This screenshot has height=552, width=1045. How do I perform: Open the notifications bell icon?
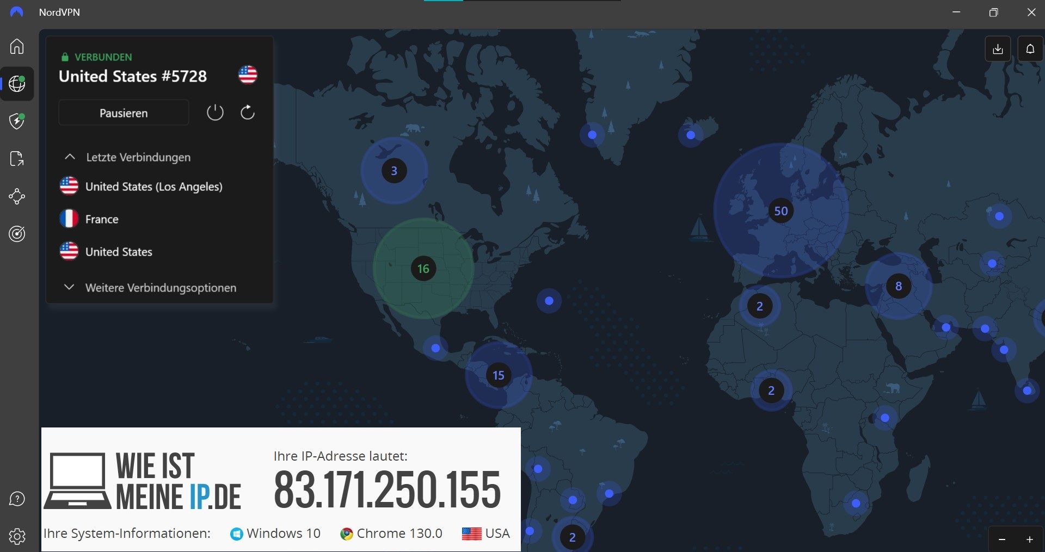coord(1030,49)
